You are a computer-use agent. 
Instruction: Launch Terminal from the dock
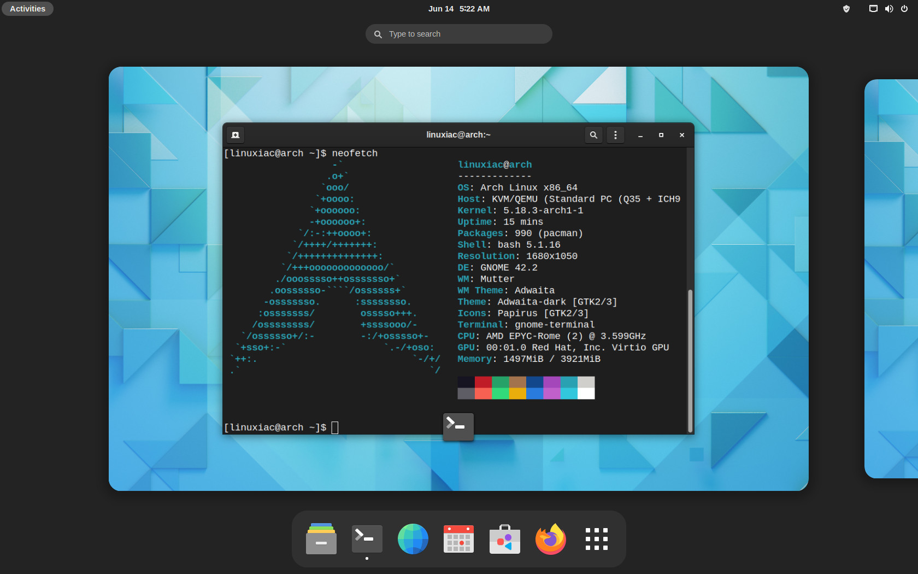367,539
